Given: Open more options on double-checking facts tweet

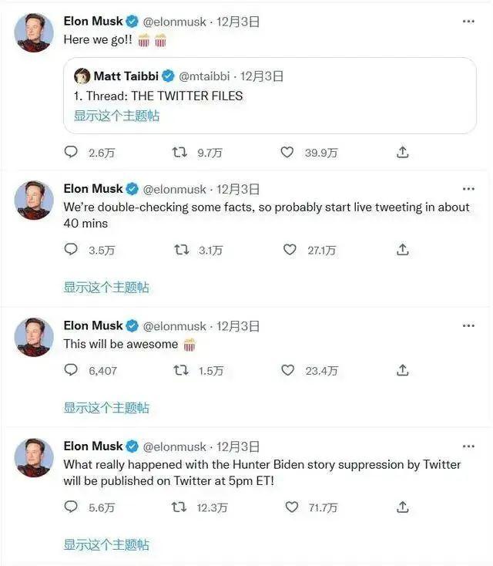Looking at the screenshot, I should pos(468,189).
